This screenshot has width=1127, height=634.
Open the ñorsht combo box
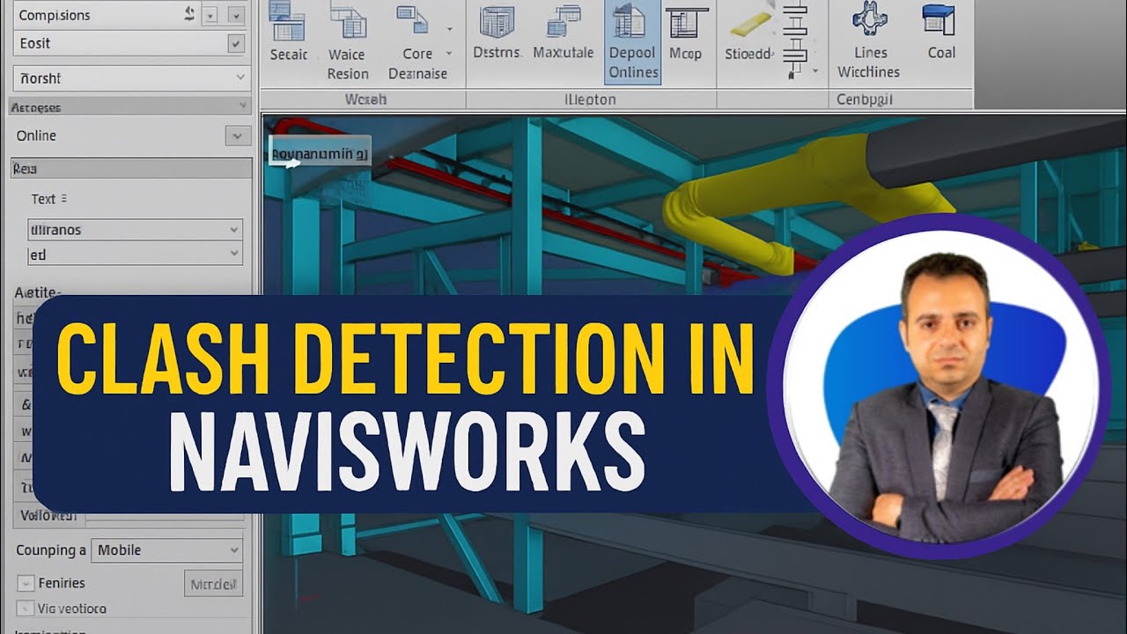[x=131, y=77]
